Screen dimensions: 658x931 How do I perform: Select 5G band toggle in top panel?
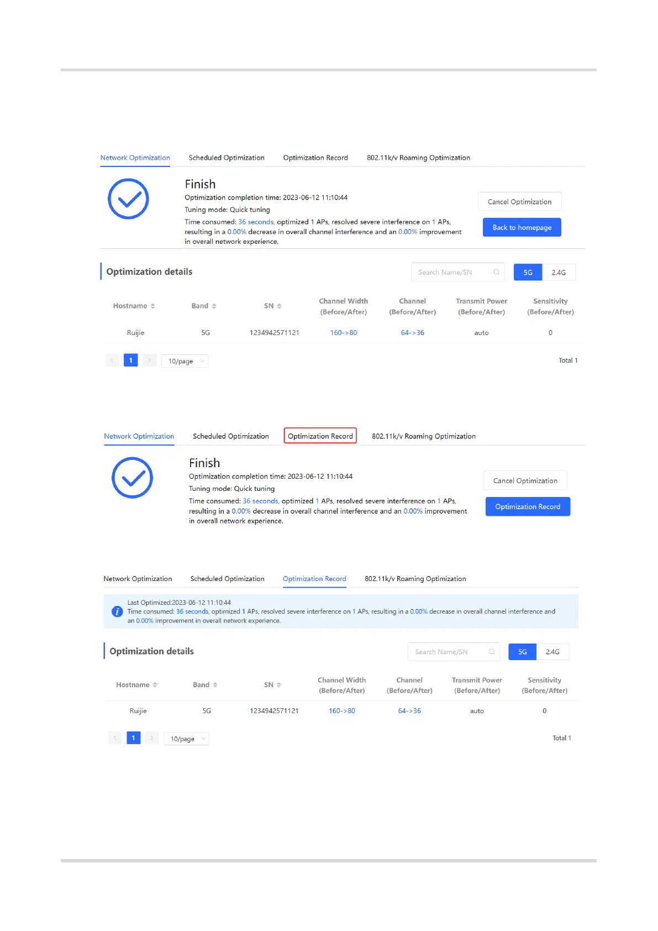528,273
